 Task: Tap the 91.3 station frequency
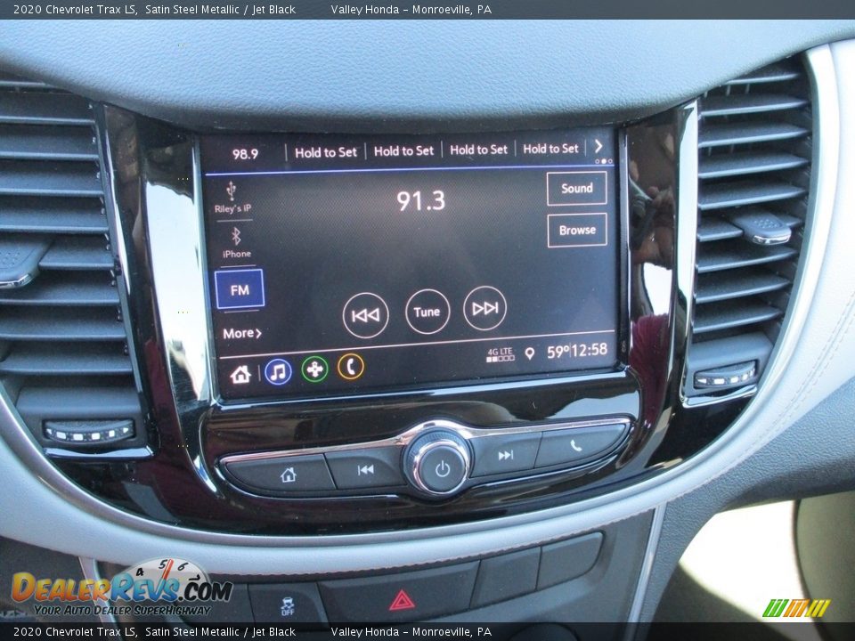[420, 200]
